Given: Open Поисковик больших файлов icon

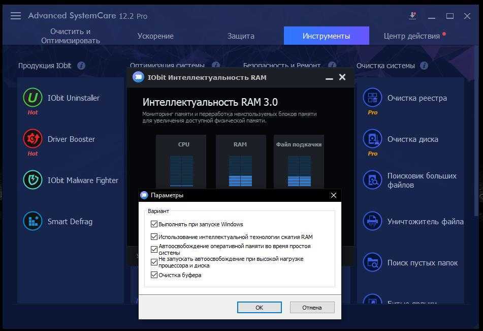Looking at the screenshot, I should pyautogui.click(x=372, y=180).
